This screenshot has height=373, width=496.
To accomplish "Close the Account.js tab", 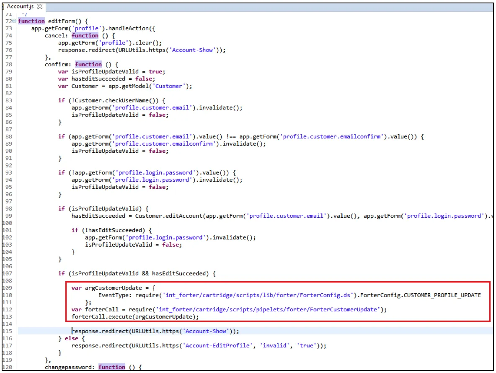I will click(x=40, y=6).
